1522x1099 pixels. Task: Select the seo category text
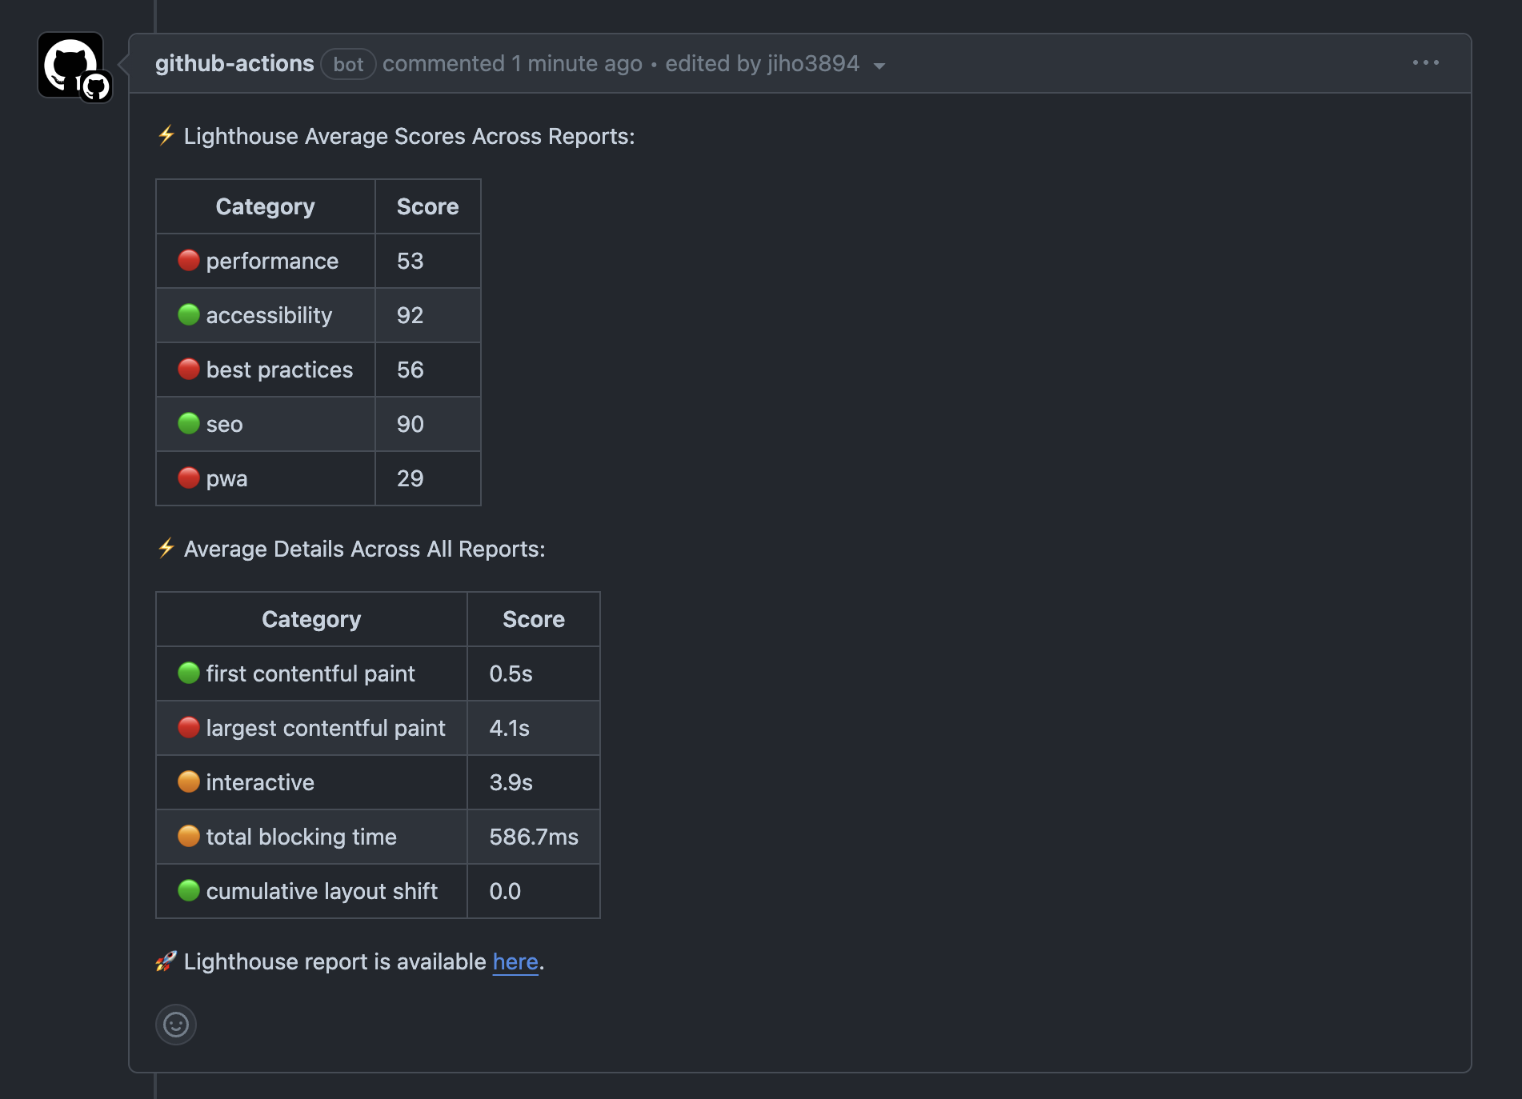coord(224,425)
